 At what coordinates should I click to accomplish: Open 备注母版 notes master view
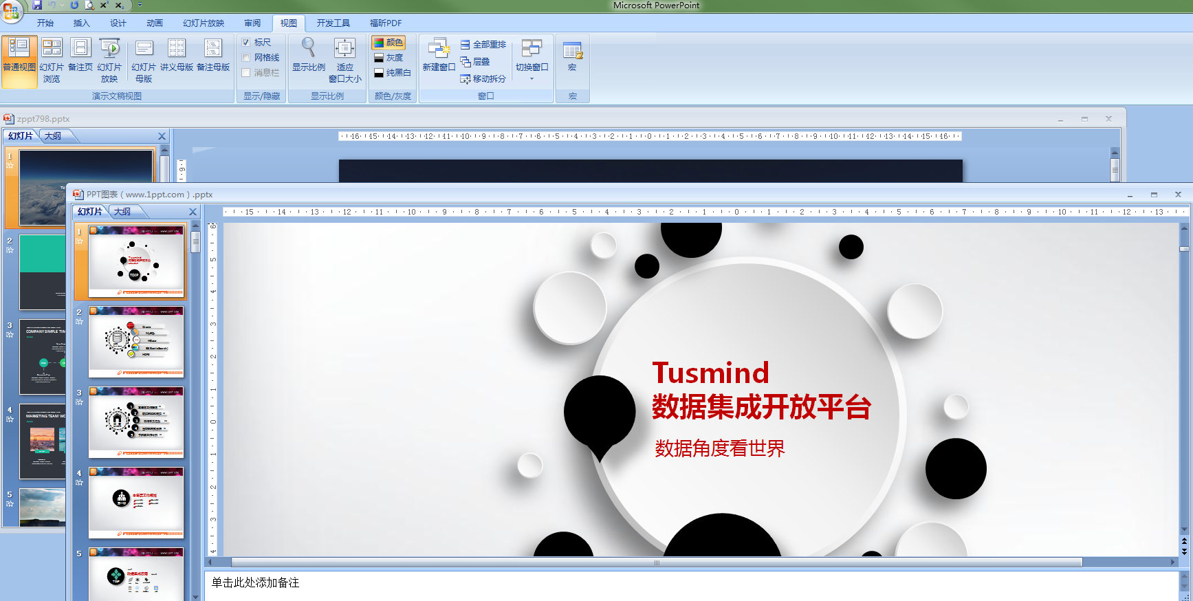pyautogui.click(x=213, y=55)
